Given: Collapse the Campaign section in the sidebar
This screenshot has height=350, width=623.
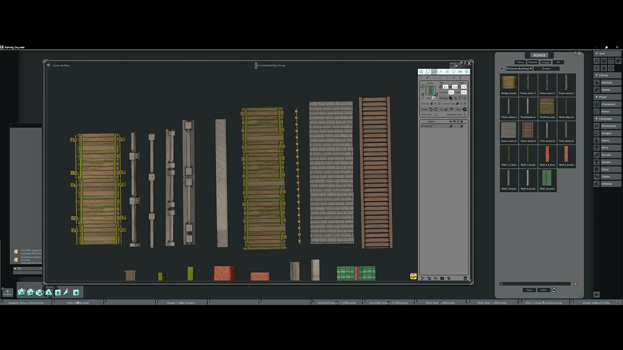Looking at the screenshot, I should (x=598, y=118).
